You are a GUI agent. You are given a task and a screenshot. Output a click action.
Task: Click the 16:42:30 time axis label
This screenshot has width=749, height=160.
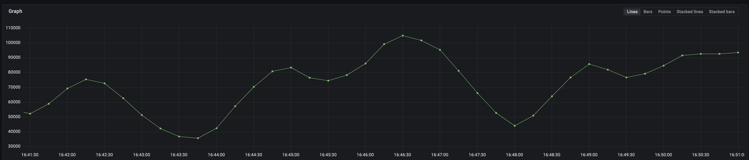pos(104,155)
